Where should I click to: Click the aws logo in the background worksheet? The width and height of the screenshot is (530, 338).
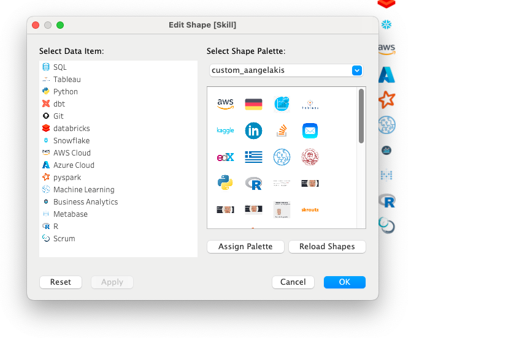coord(386,49)
